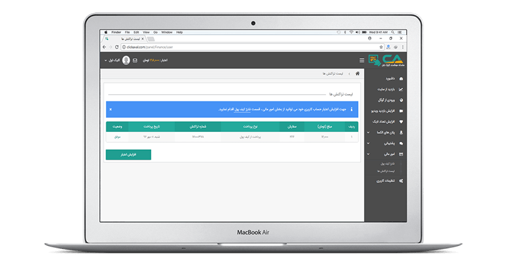Viewport: 507px width, 270px height.
Task: Click the browser profile icon in title bar
Action: click(370, 38)
